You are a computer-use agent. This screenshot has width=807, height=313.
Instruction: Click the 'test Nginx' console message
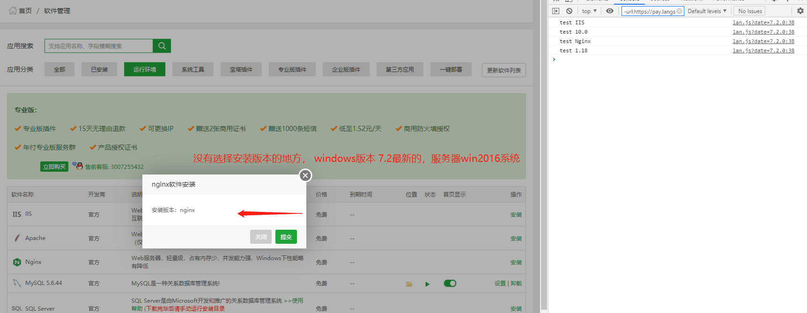575,41
